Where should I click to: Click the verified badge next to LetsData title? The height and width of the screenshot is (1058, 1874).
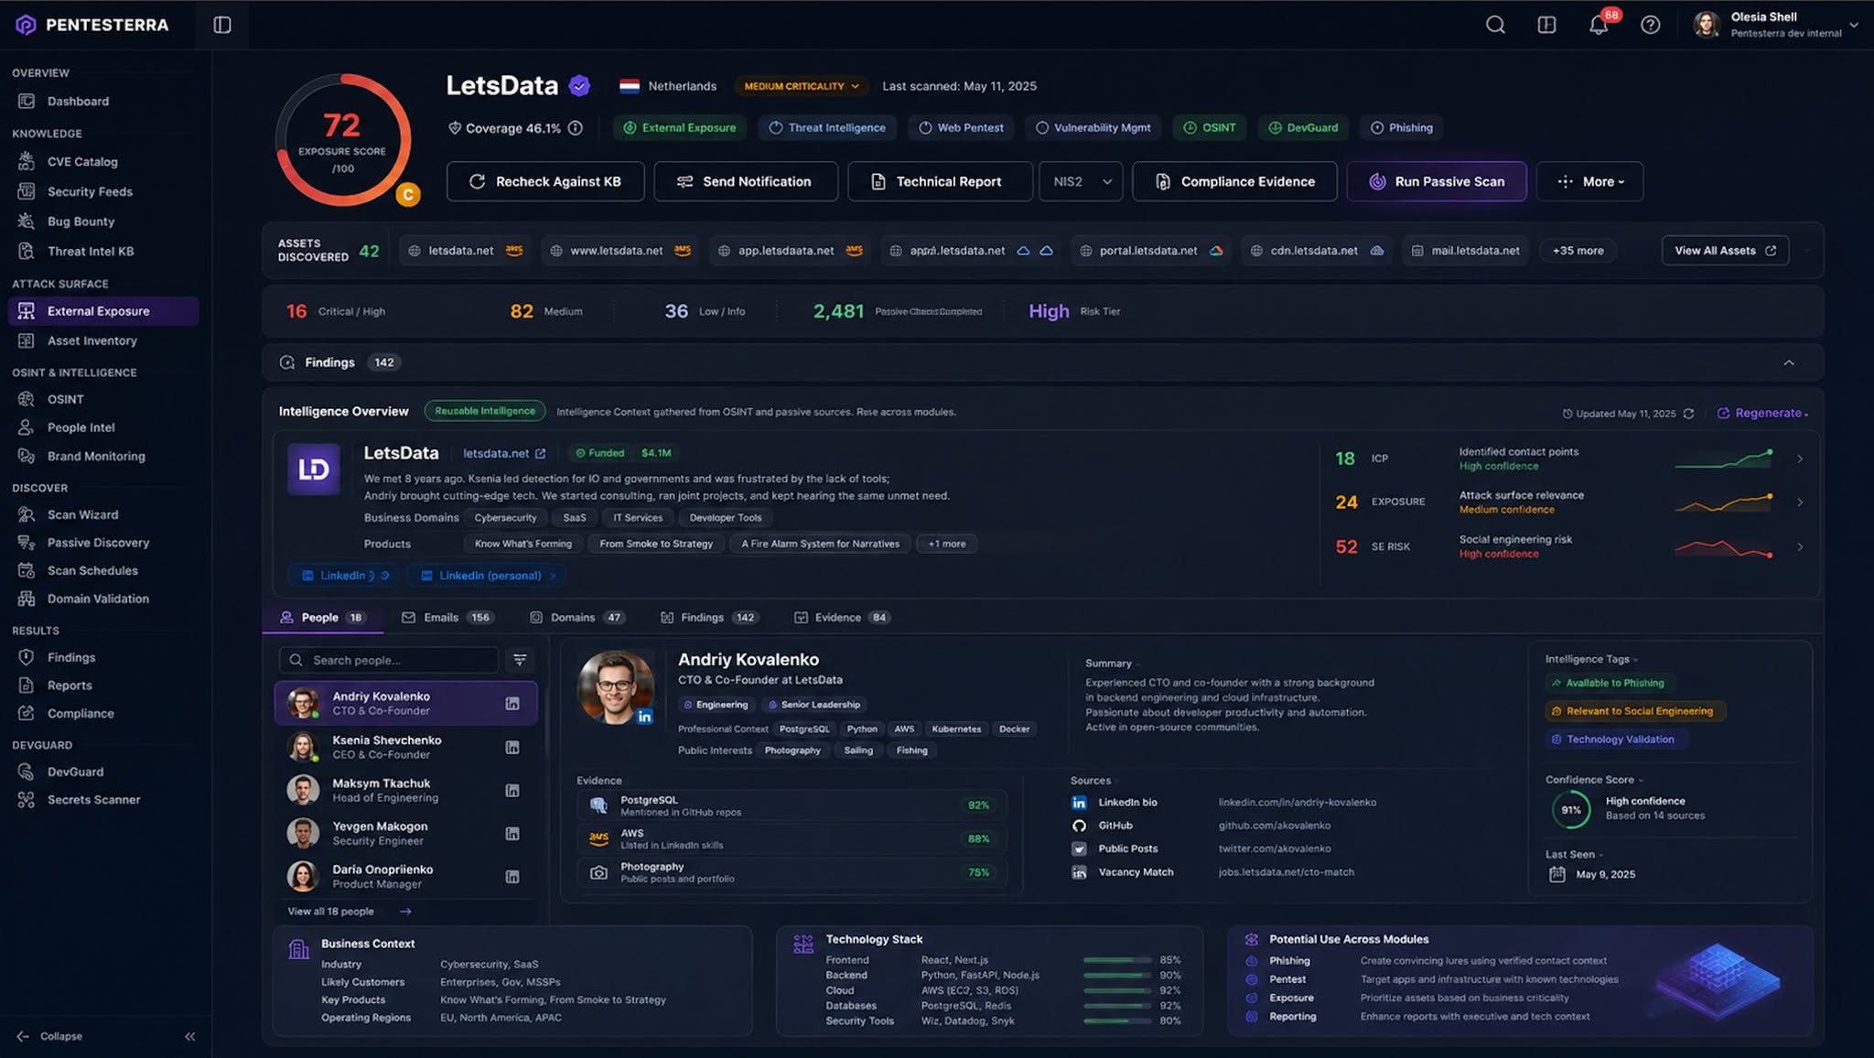pyautogui.click(x=579, y=86)
